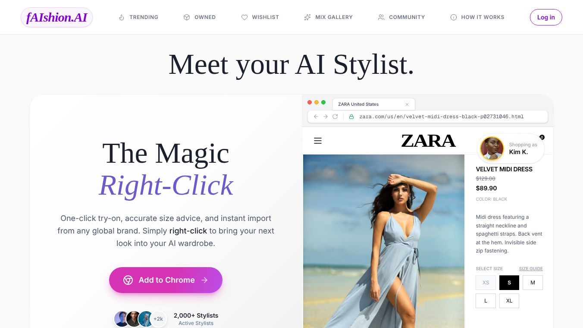Click the Log in button
The image size is (583, 328).
[x=546, y=17]
